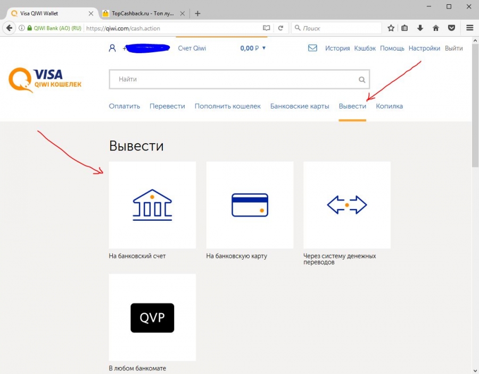Screen dimensions: 479x374
Task: Bookmark this page with the star icon
Action: (391, 28)
